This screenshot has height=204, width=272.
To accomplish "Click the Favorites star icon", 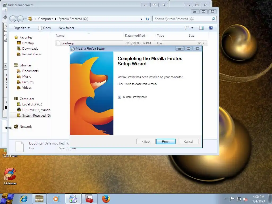I will click(x=16, y=37).
